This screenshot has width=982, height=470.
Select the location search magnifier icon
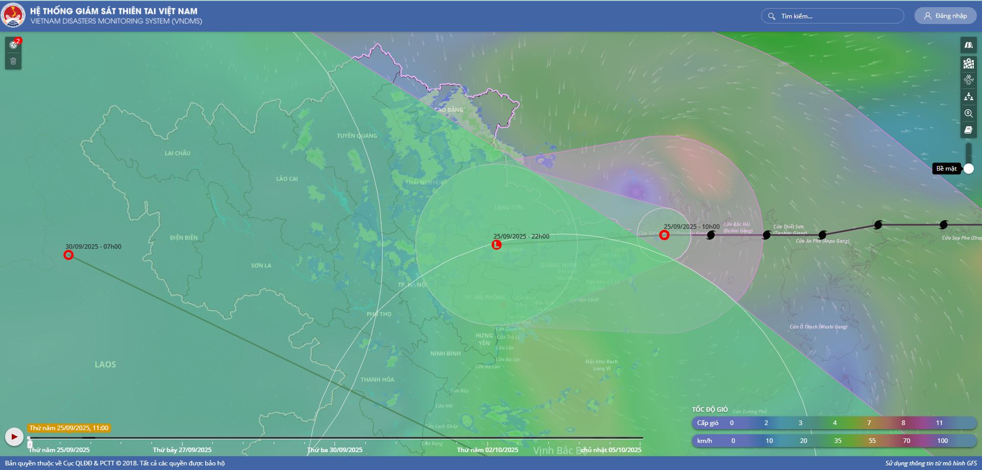(x=968, y=113)
